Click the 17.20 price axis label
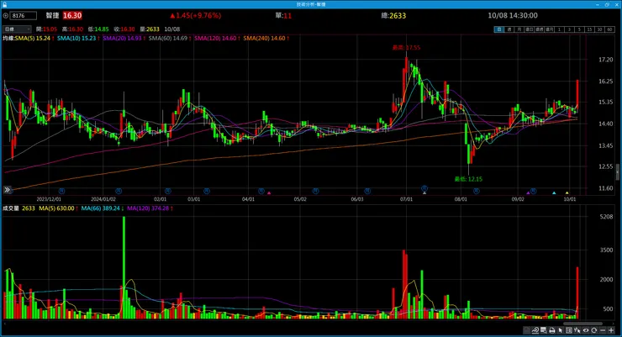622x337 pixels. point(606,60)
